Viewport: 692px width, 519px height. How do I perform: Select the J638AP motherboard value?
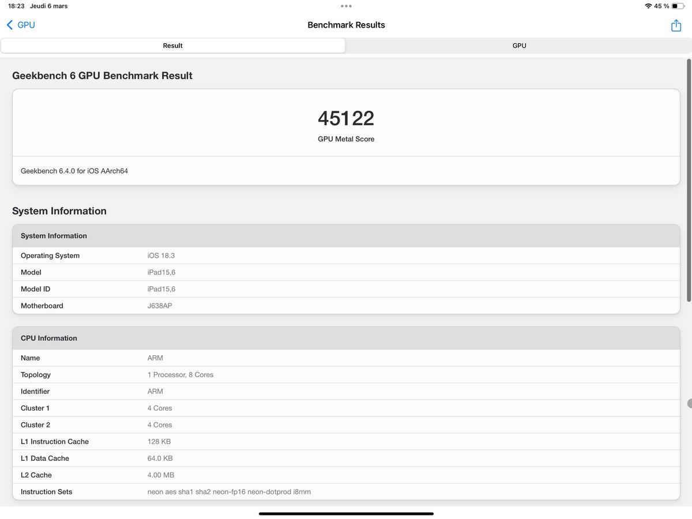160,306
